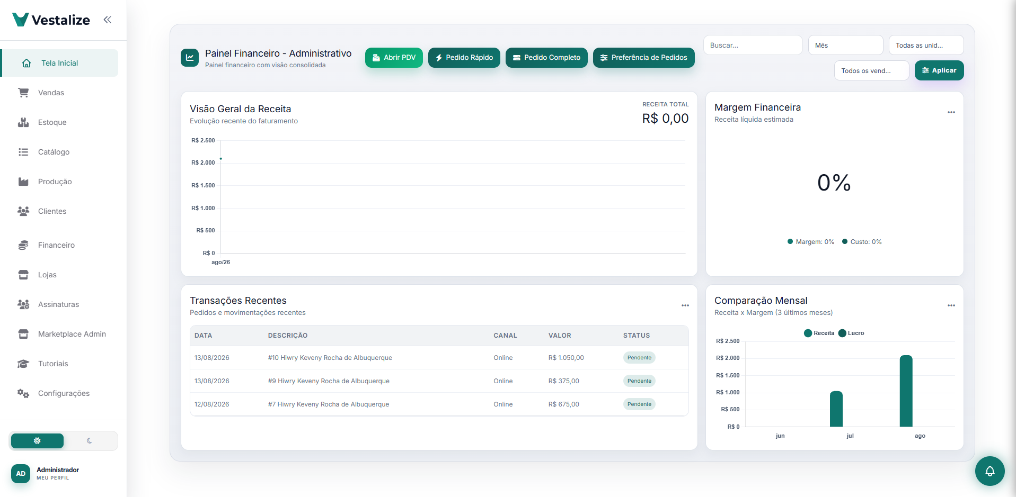Open the Todos os vend... dropdown
Image resolution: width=1016 pixels, height=497 pixels.
coord(872,70)
